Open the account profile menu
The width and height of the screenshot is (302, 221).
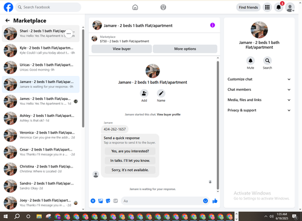click(290, 7)
